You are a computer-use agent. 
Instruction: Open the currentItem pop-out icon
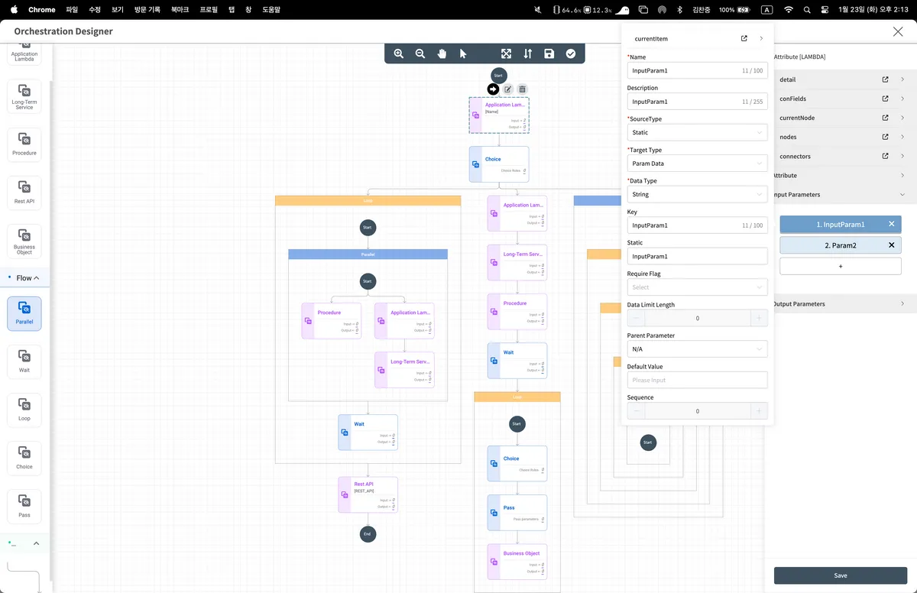(744, 38)
